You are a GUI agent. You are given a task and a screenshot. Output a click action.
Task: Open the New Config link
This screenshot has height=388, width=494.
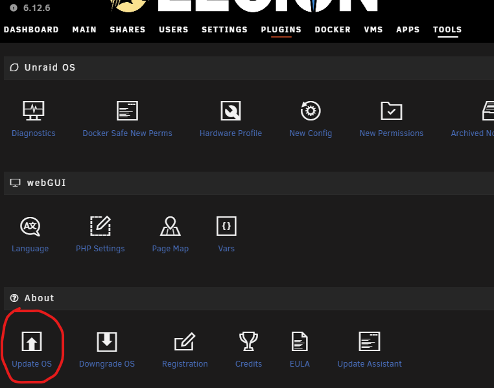(x=311, y=133)
